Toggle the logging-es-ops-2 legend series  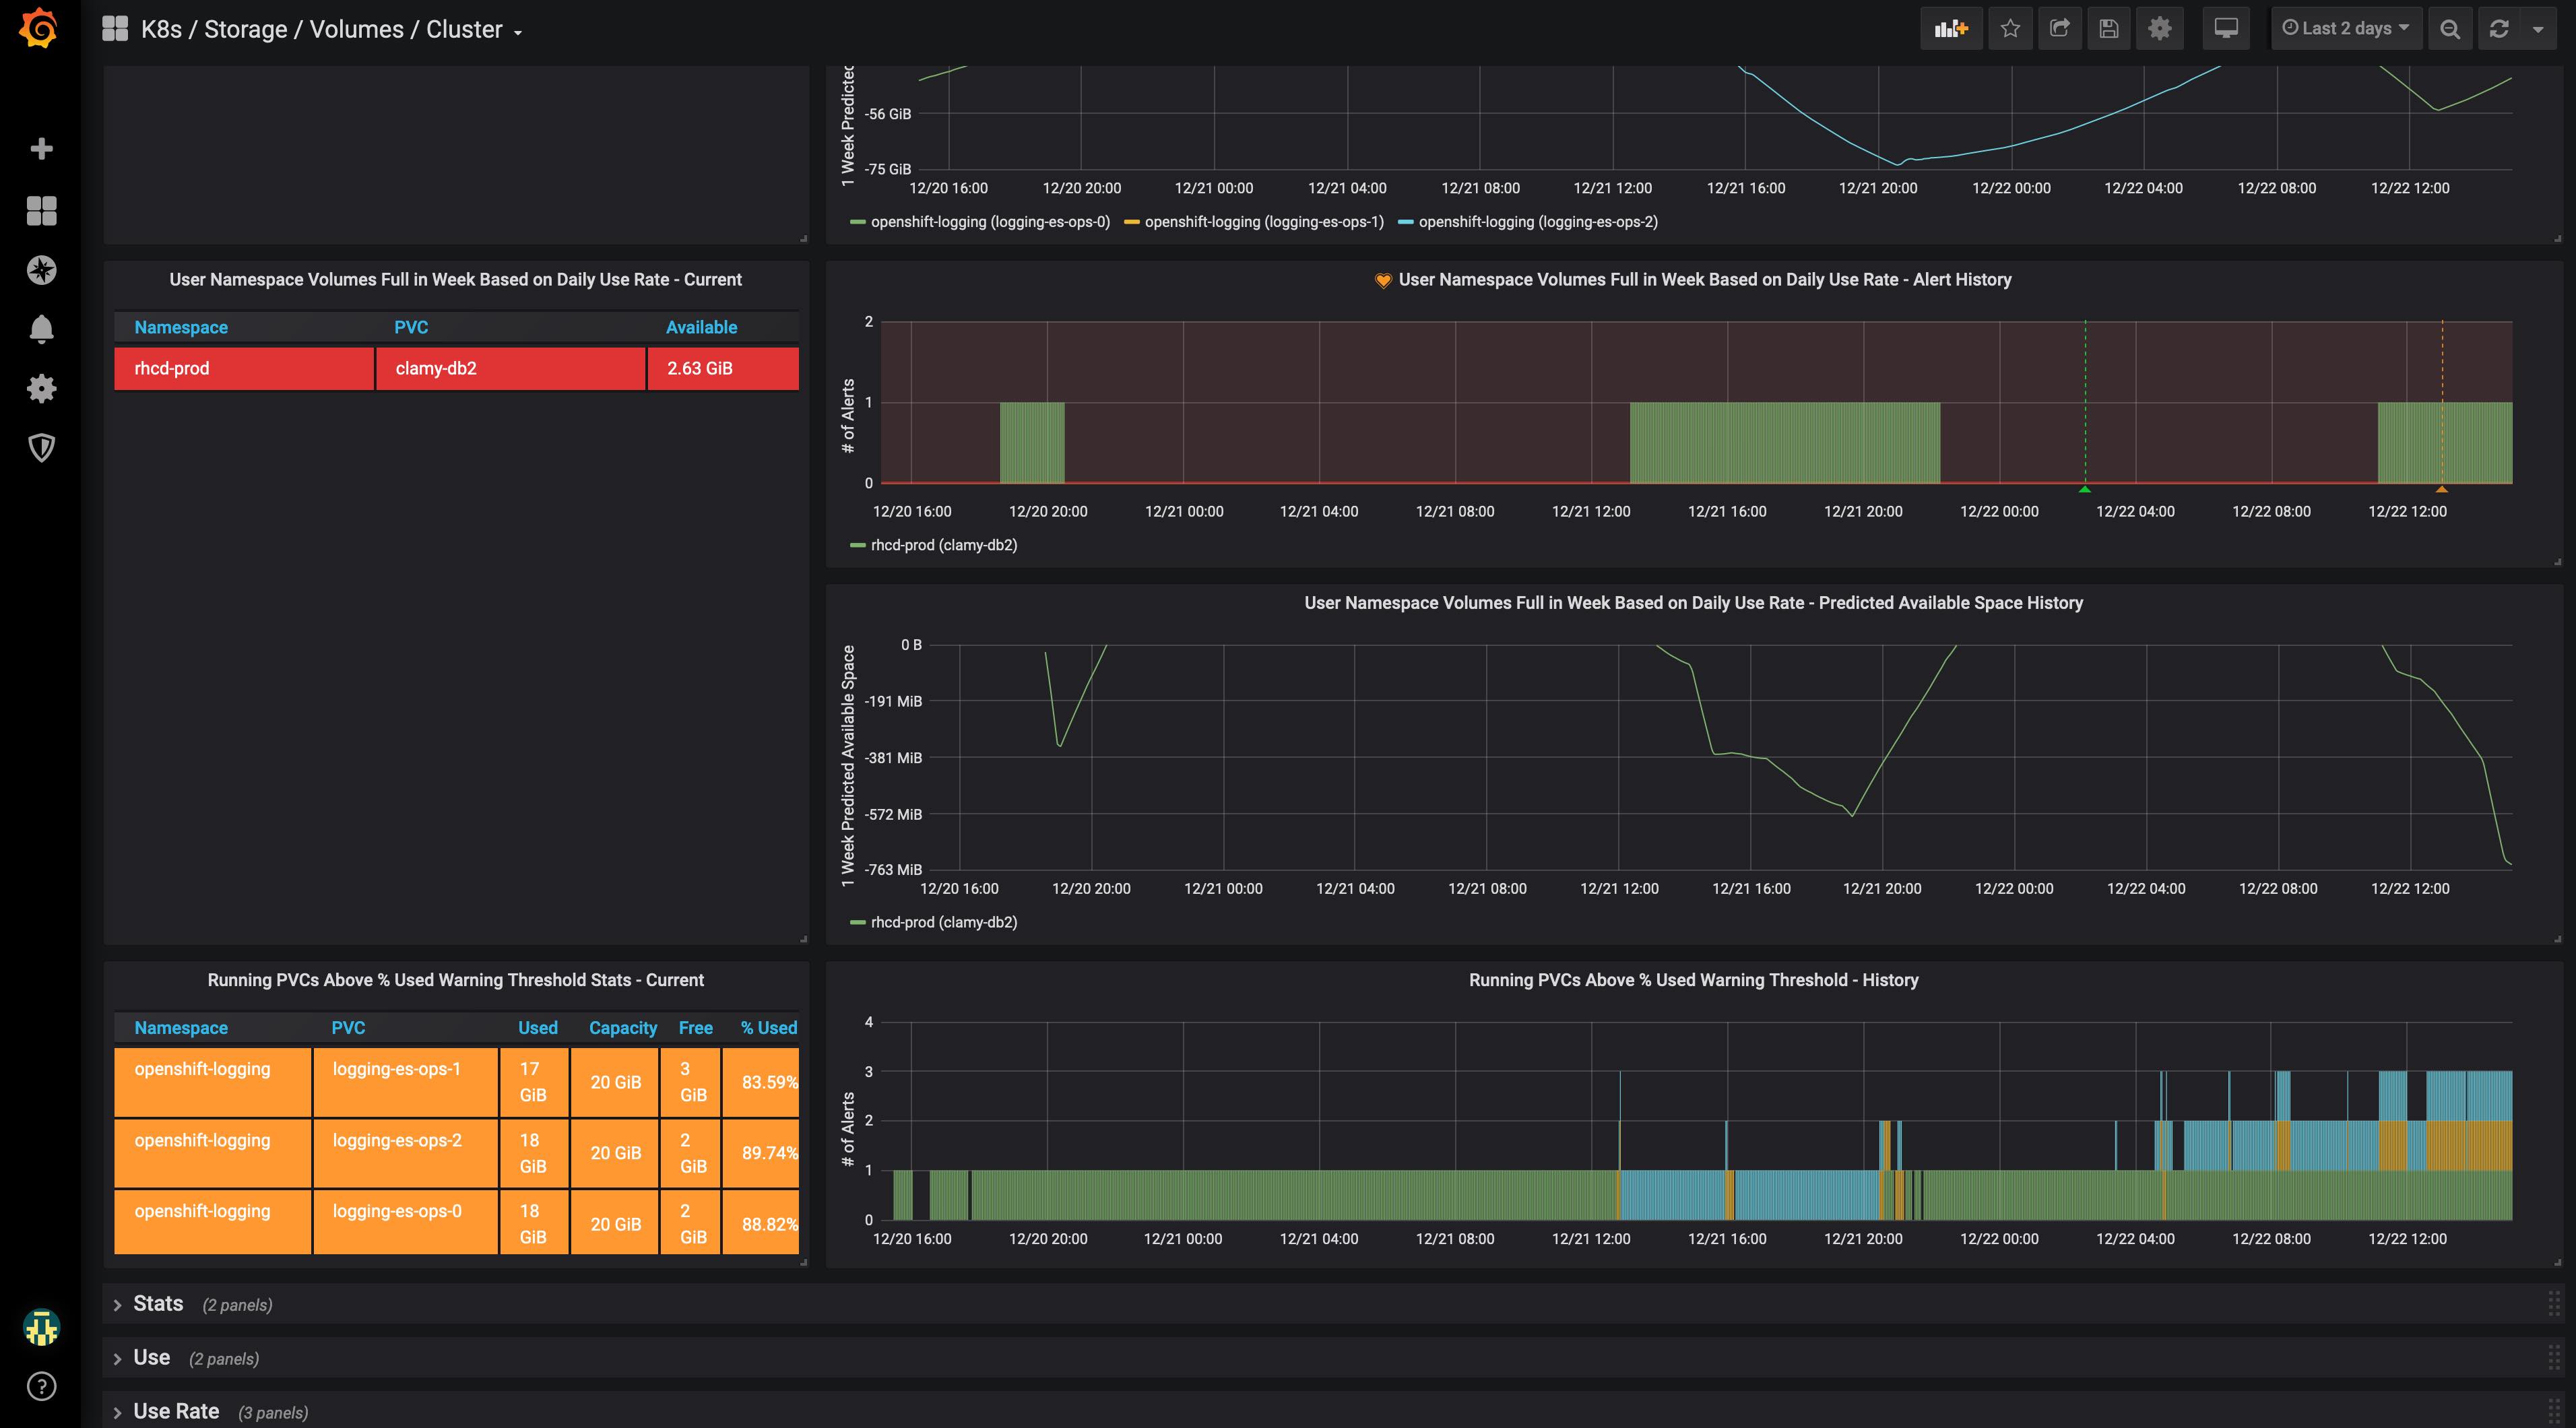[1537, 222]
